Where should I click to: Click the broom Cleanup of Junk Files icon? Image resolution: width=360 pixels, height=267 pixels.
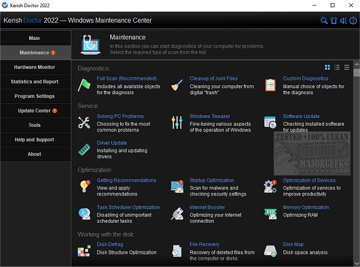(177, 85)
